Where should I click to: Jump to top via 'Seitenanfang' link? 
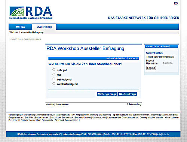(x=134, y=104)
